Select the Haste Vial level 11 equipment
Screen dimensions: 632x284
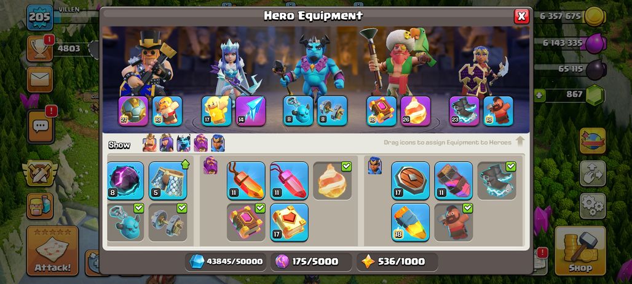[x=454, y=180]
